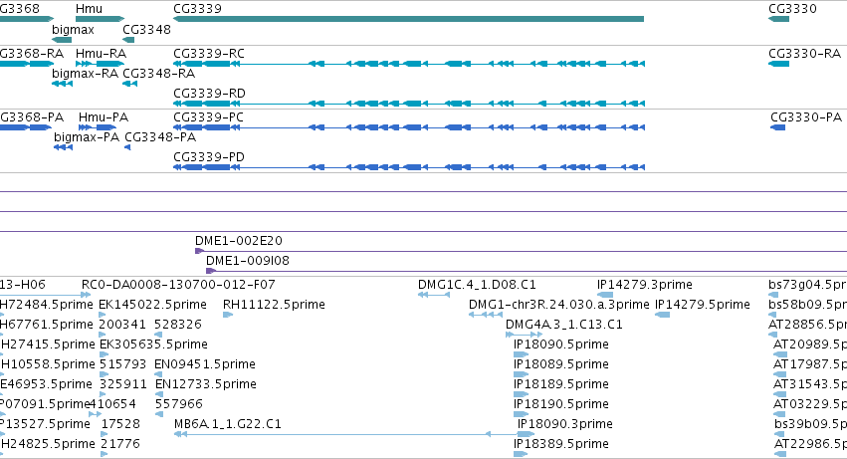The width and height of the screenshot is (847, 459).
Task: Select the IP18090.3prime EST
Action: click(x=526, y=434)
